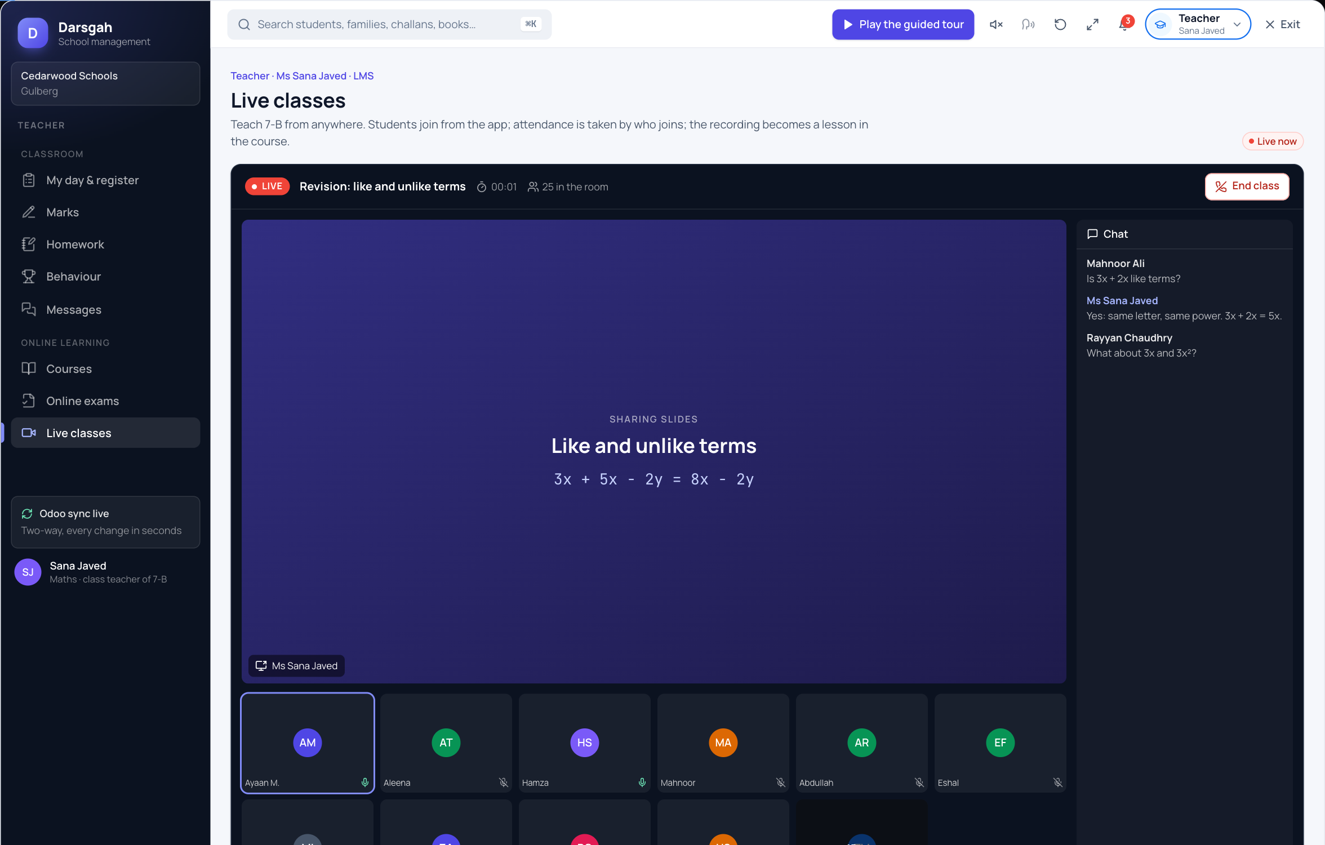Open My day & register in sidebar
Viewport: 1325px width, 845px height.
tap(105, 180)
